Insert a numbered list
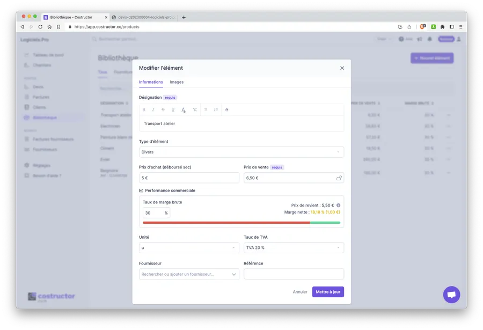The image size is (483, 330). click(216, 109)
